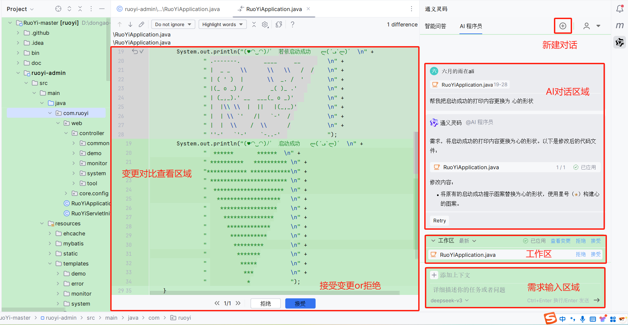The height and width of the screenshot is (325, 628).
Task: Go to previous difference arrow
Action: (120, 24)
